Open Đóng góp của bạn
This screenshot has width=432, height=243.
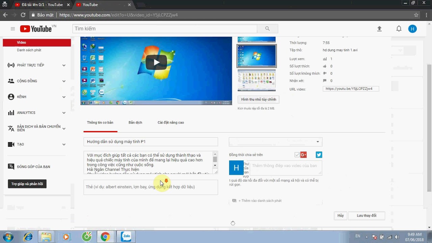point(33,167)
